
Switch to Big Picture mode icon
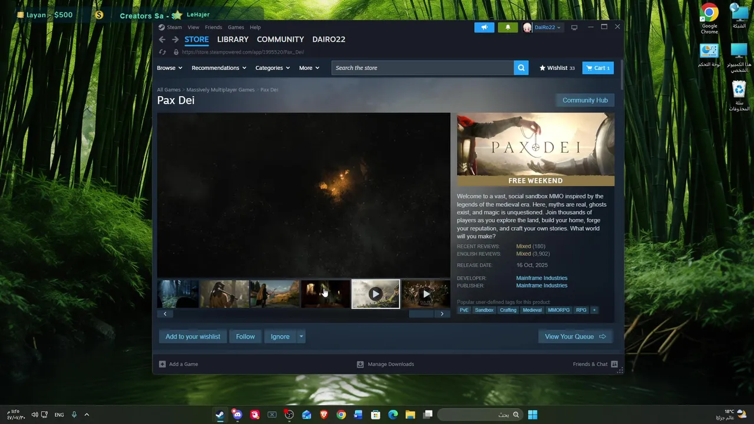[574, 28]
